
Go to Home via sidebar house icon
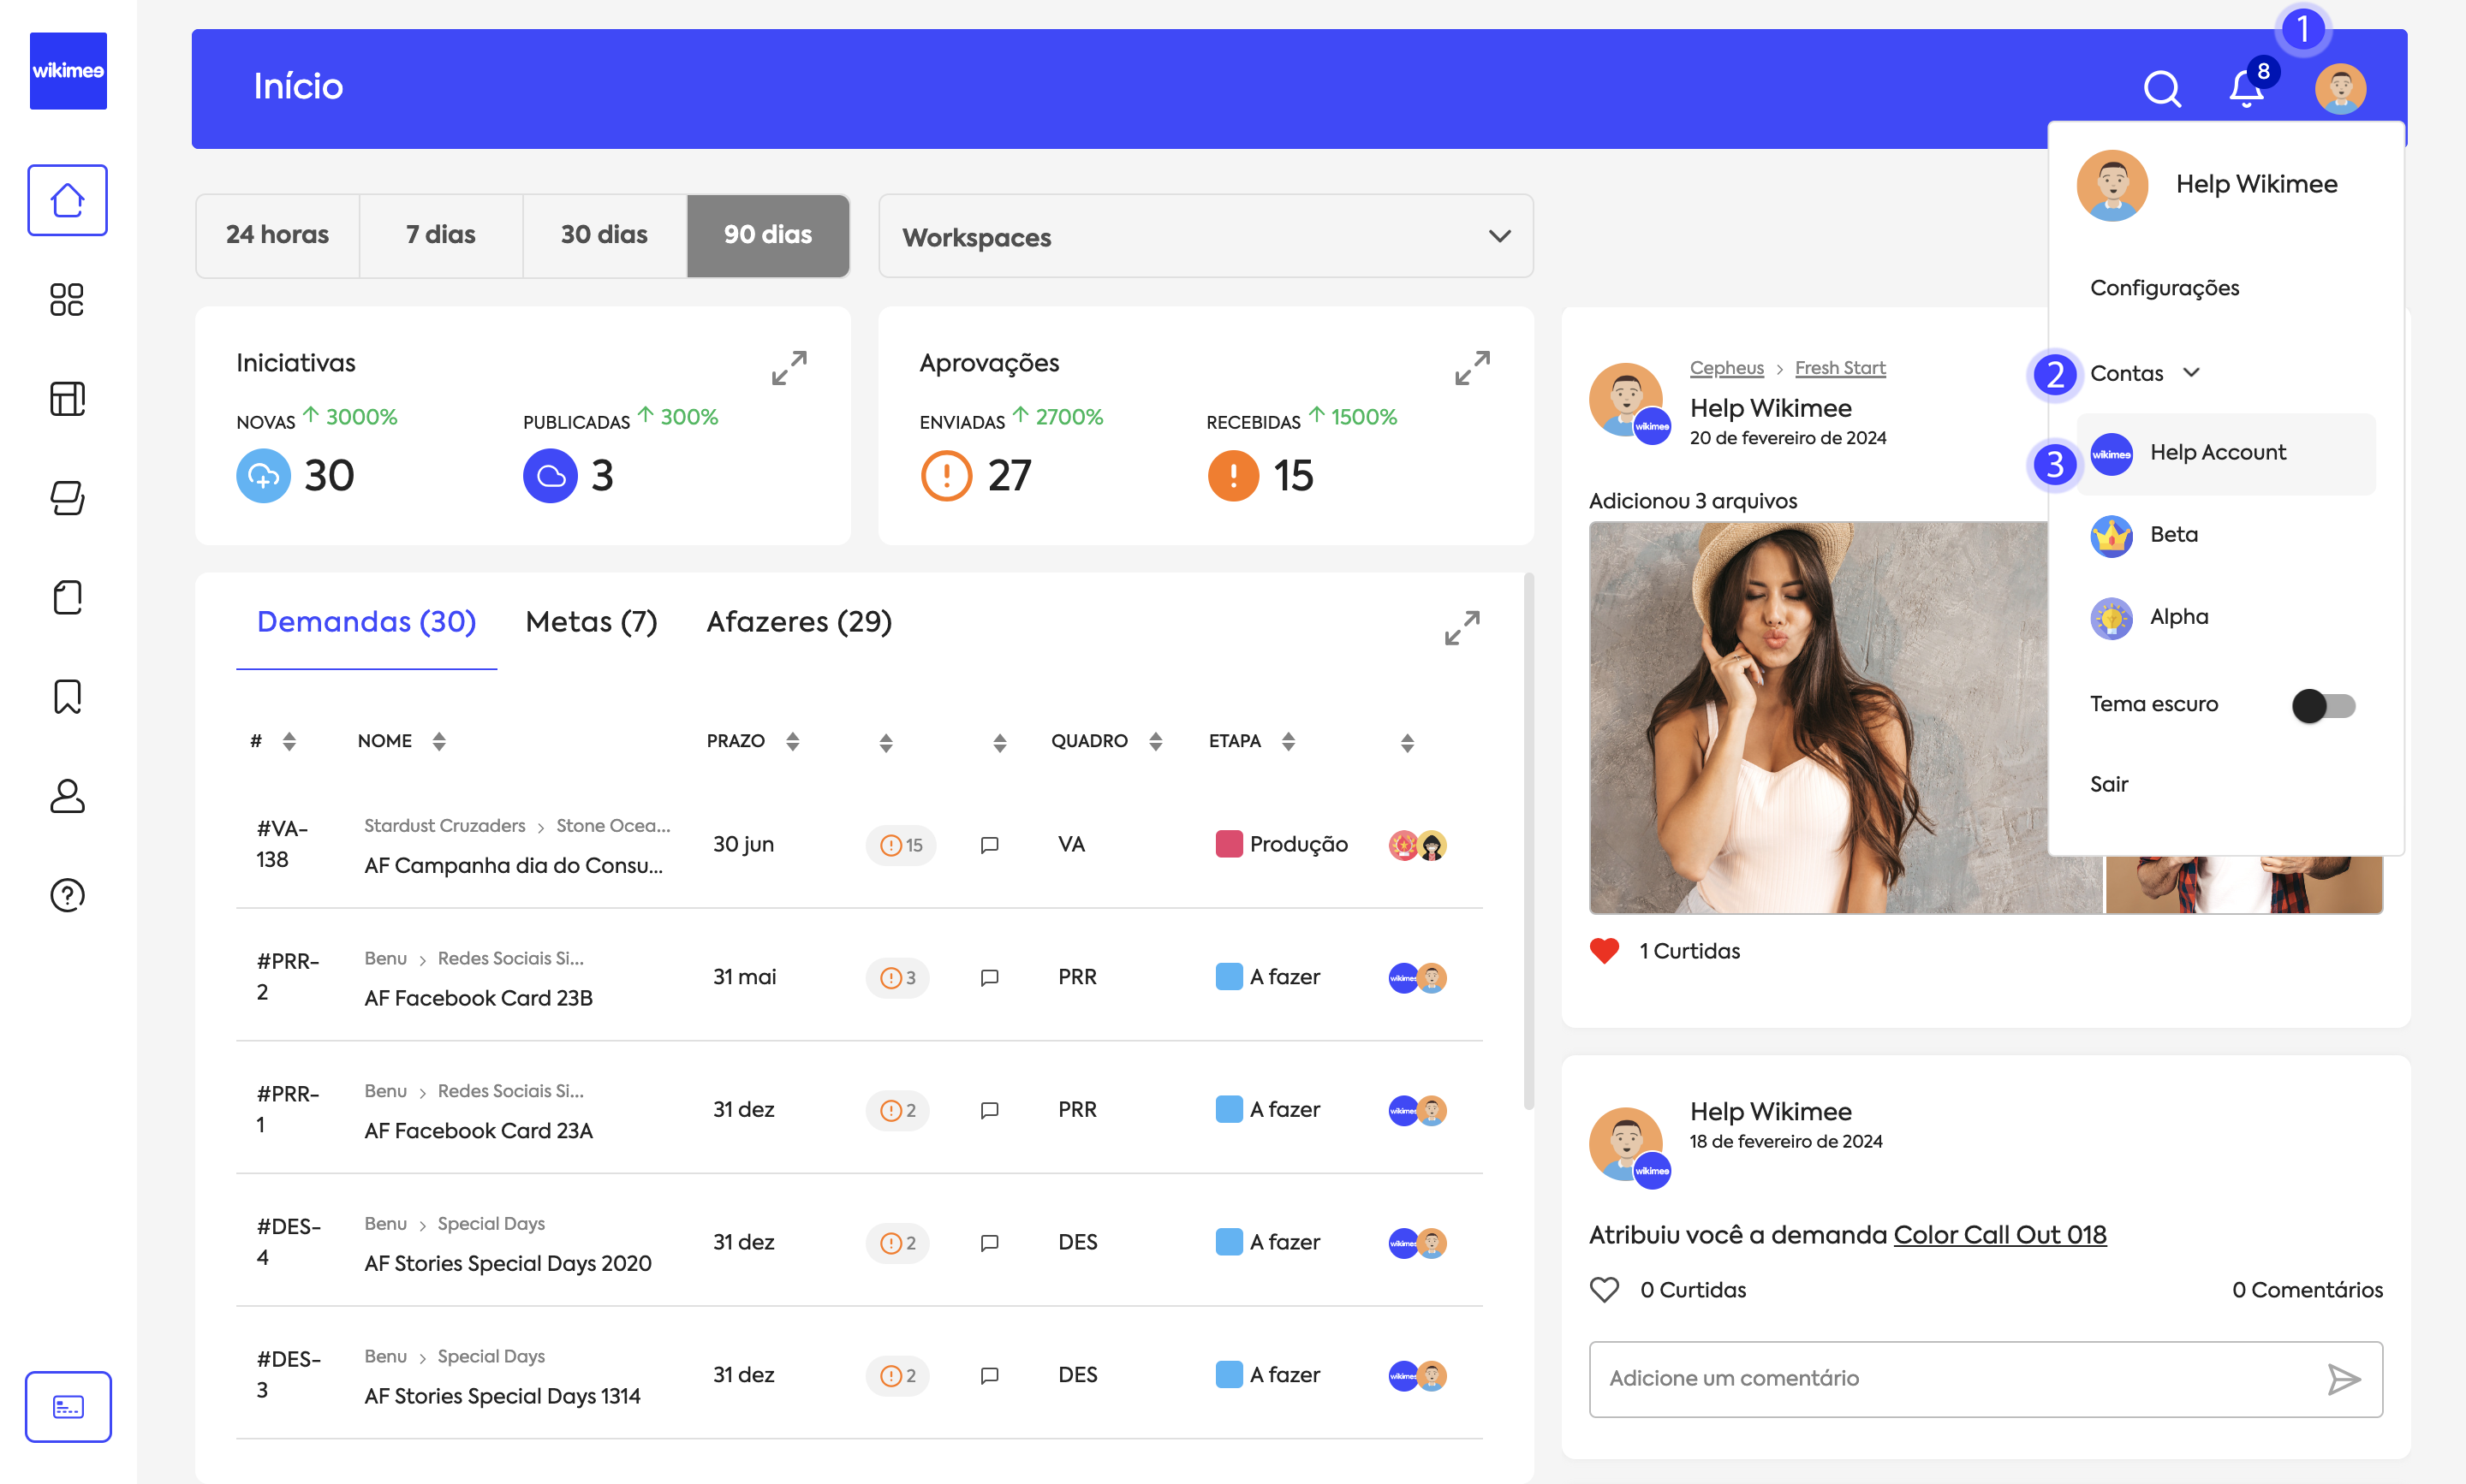[x=67, y=200]
